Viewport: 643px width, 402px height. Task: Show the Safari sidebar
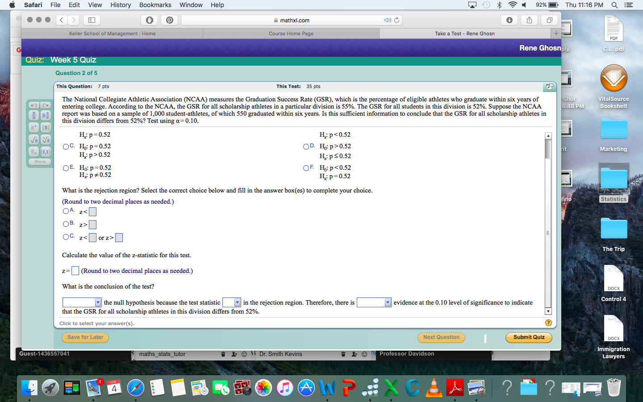click(x=92, y=20)
